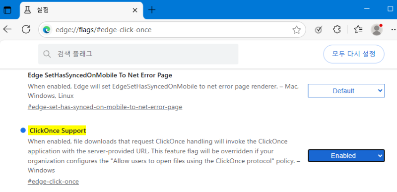Maximize the Edge window
Viewport: 397px width, 192px height.
390,8
